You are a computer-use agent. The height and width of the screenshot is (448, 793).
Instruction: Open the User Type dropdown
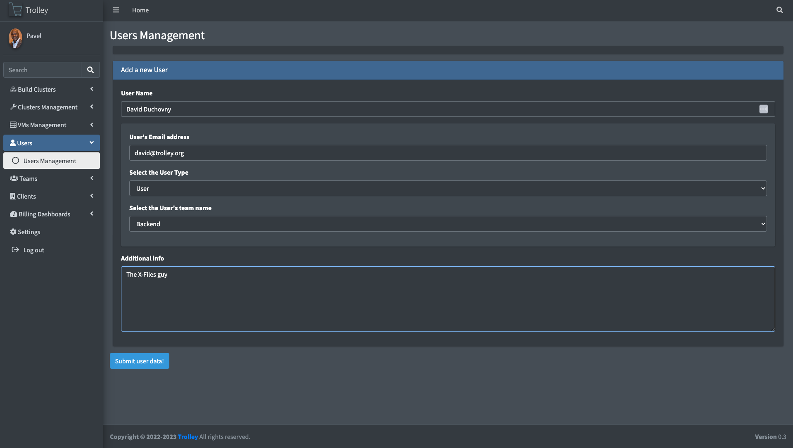pyautogui.click(x=448, y=188)
